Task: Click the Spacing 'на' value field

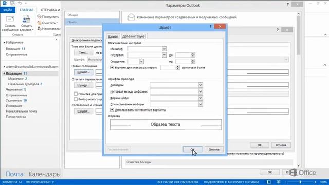Action: point(183,55)
